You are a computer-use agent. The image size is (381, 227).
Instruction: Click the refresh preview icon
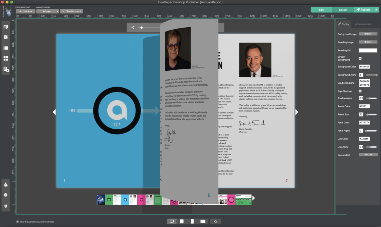[216, 221]
